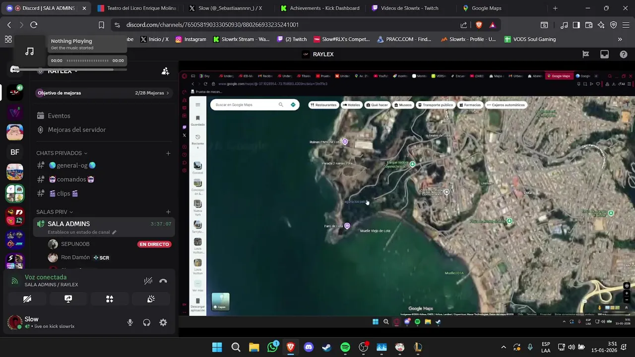The image size is (635, 357).
Task: Open Brave wallet icon in toolbar
Action: (589, 25)
